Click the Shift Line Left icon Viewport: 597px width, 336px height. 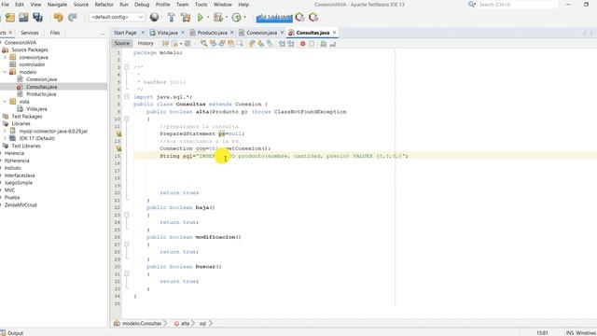pos(282,44)
